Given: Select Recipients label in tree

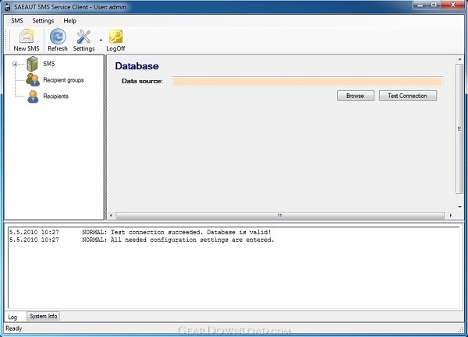Looking at the screenshot, I should pos(56,97).
